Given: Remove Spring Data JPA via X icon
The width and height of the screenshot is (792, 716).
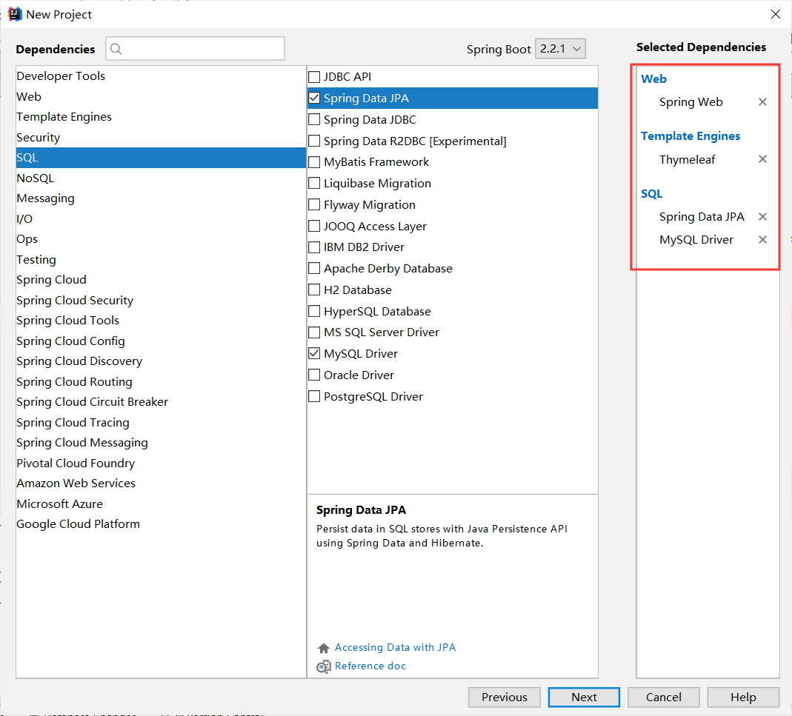Looking at the screenshot, I should pyautogui.click(x=762, y=216).
